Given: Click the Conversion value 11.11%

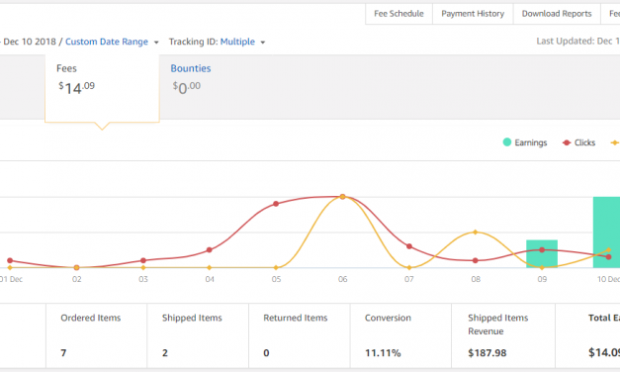Looking at the screenshot, I should click(383, 352).
